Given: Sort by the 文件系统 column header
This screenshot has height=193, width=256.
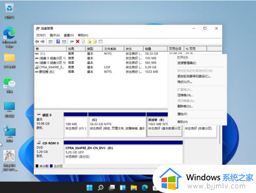Looking at the screenshot, I should 113,49.
